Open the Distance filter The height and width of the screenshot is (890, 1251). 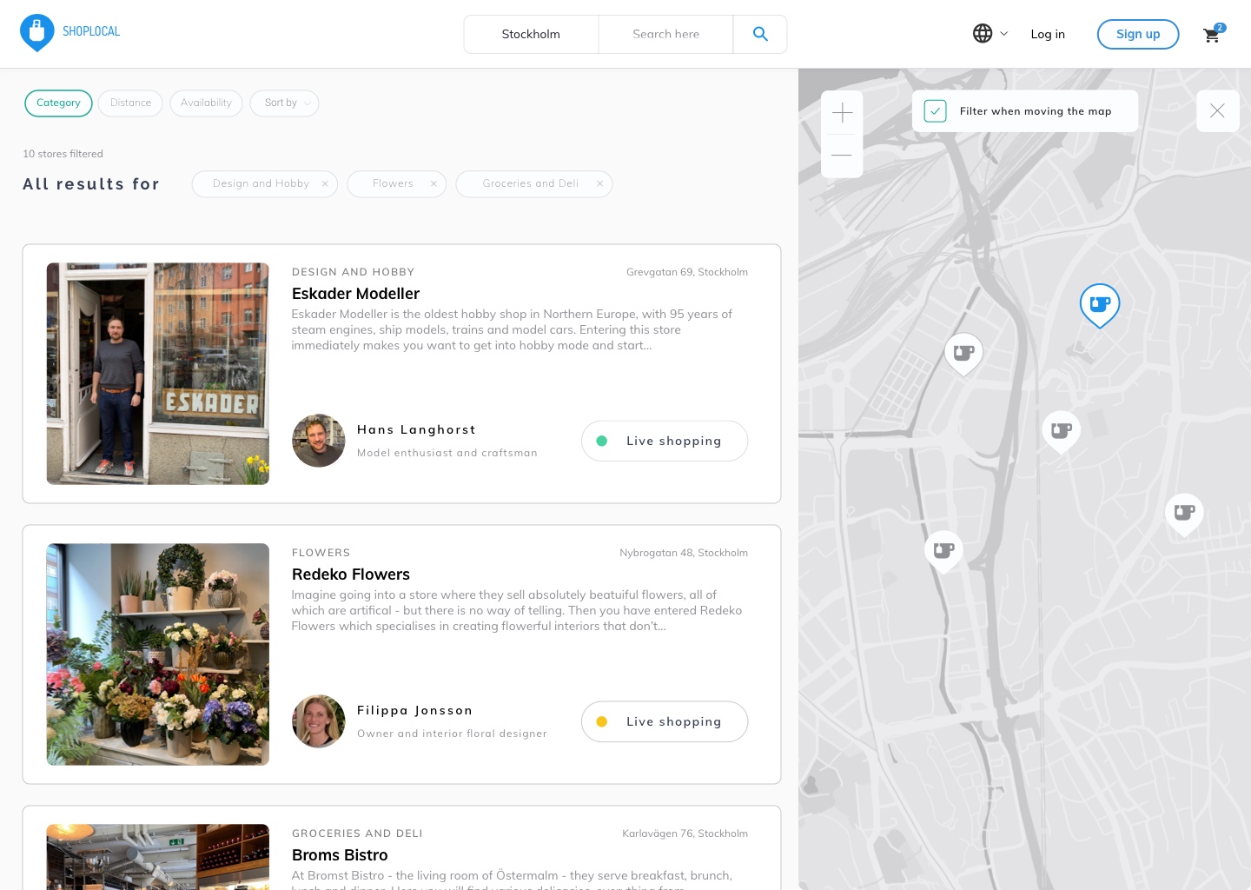(x=130, y=103)
